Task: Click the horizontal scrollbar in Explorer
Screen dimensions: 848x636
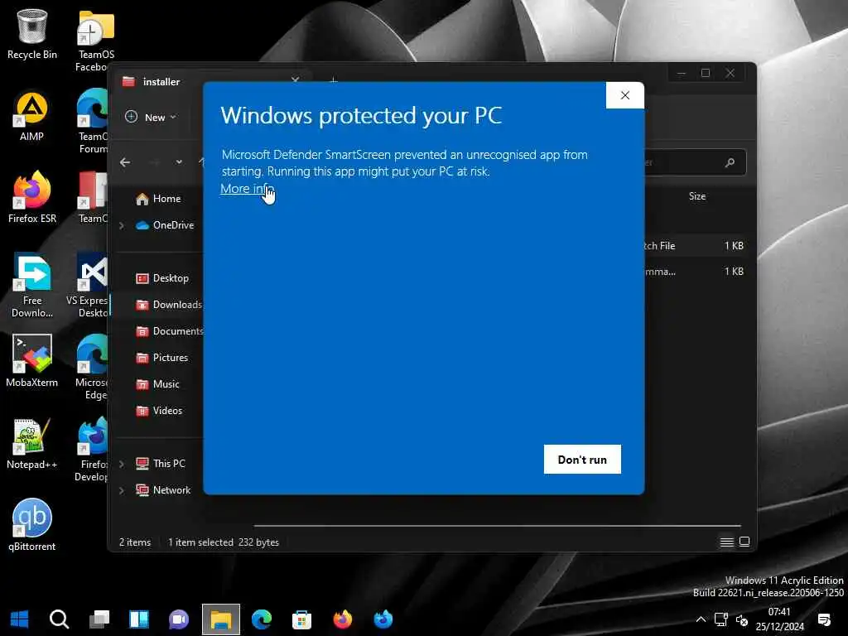Action: [497, 526]
